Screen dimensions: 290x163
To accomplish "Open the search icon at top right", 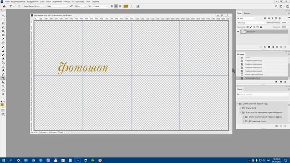I will (x=276, y=6).
